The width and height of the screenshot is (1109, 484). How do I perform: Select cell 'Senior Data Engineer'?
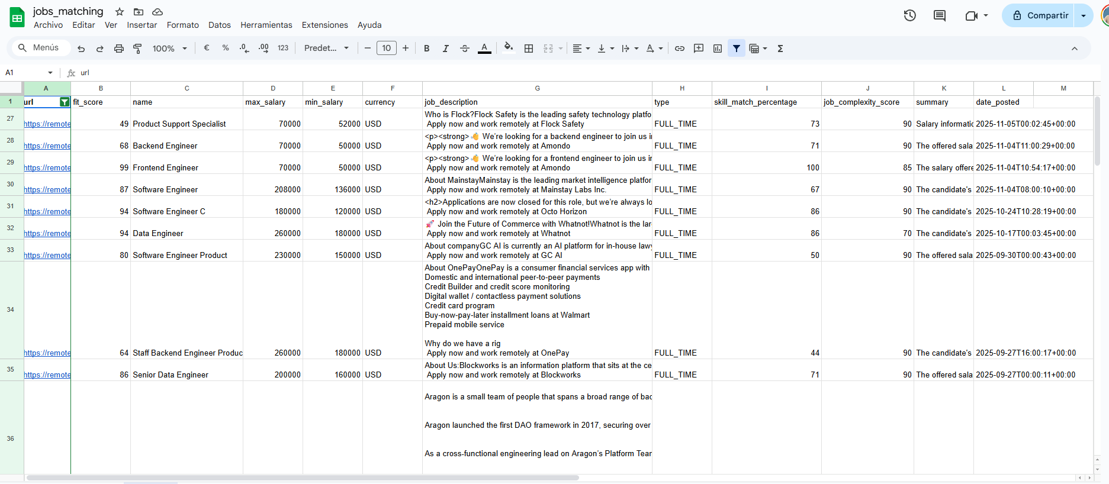pyautogui.click(x=187, y=370)
